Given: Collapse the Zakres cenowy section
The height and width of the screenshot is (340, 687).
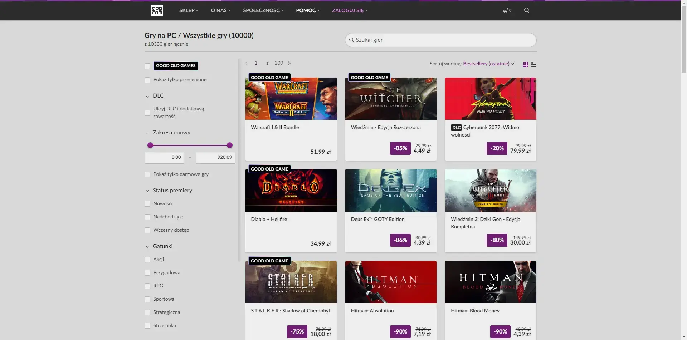Looking at the screenshot, I should pyautogui.click(x=168, y=133).
